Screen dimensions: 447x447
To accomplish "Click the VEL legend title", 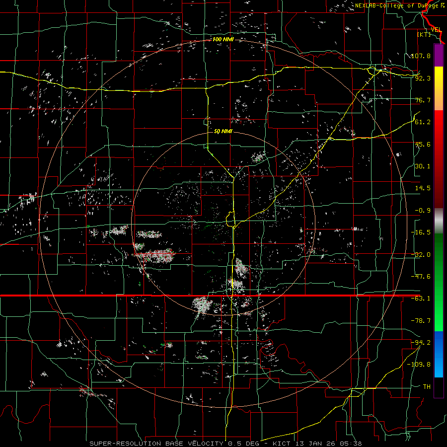I will (436, 30).
